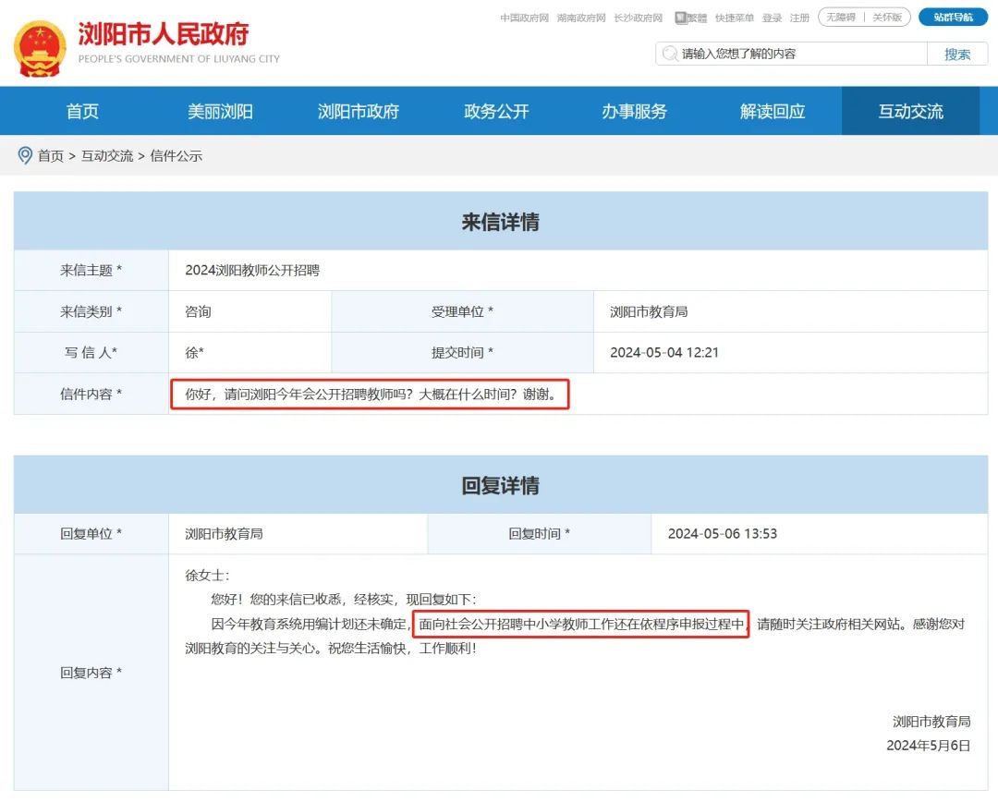Click the 无障碍 accessibility link
Image resolution: width=998 pixels, height=802 pixels.
pyautogui.click(x=841, y=18)
